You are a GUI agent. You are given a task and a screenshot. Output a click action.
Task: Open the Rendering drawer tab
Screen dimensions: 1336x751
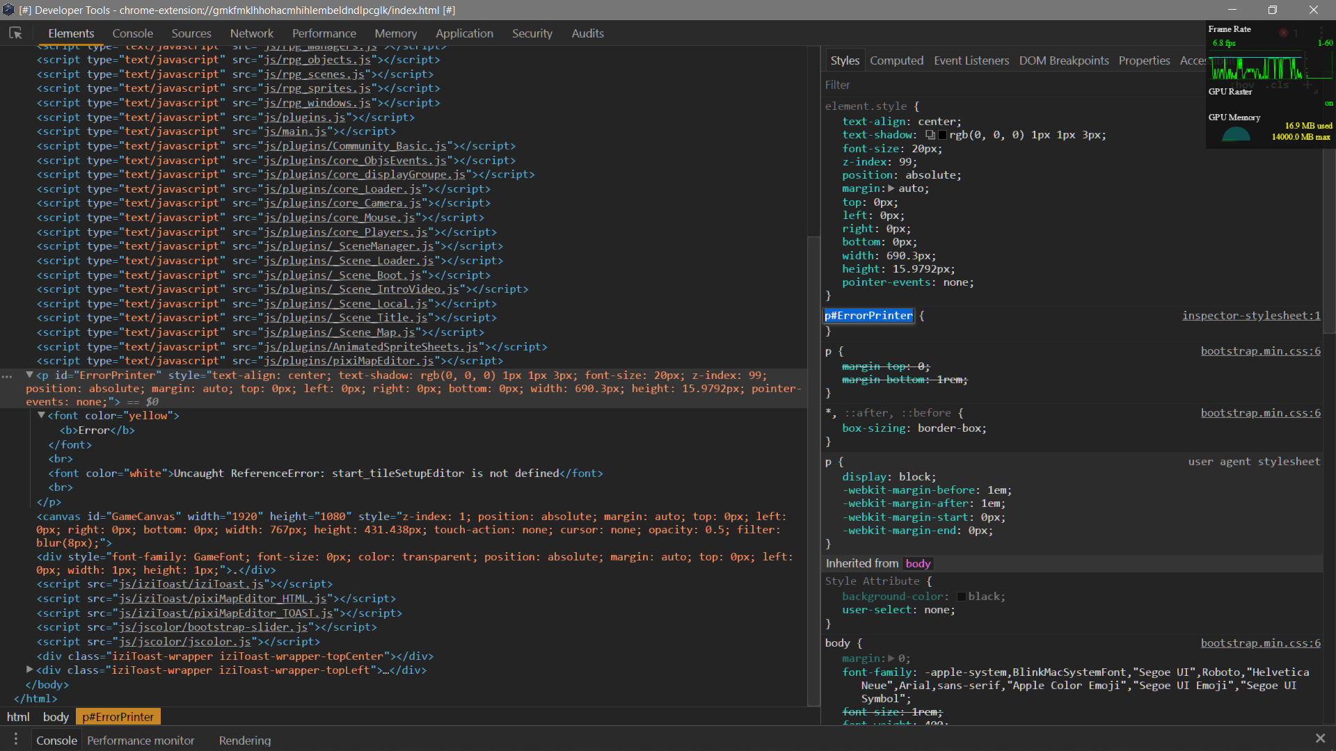click(x=245, y=741)
